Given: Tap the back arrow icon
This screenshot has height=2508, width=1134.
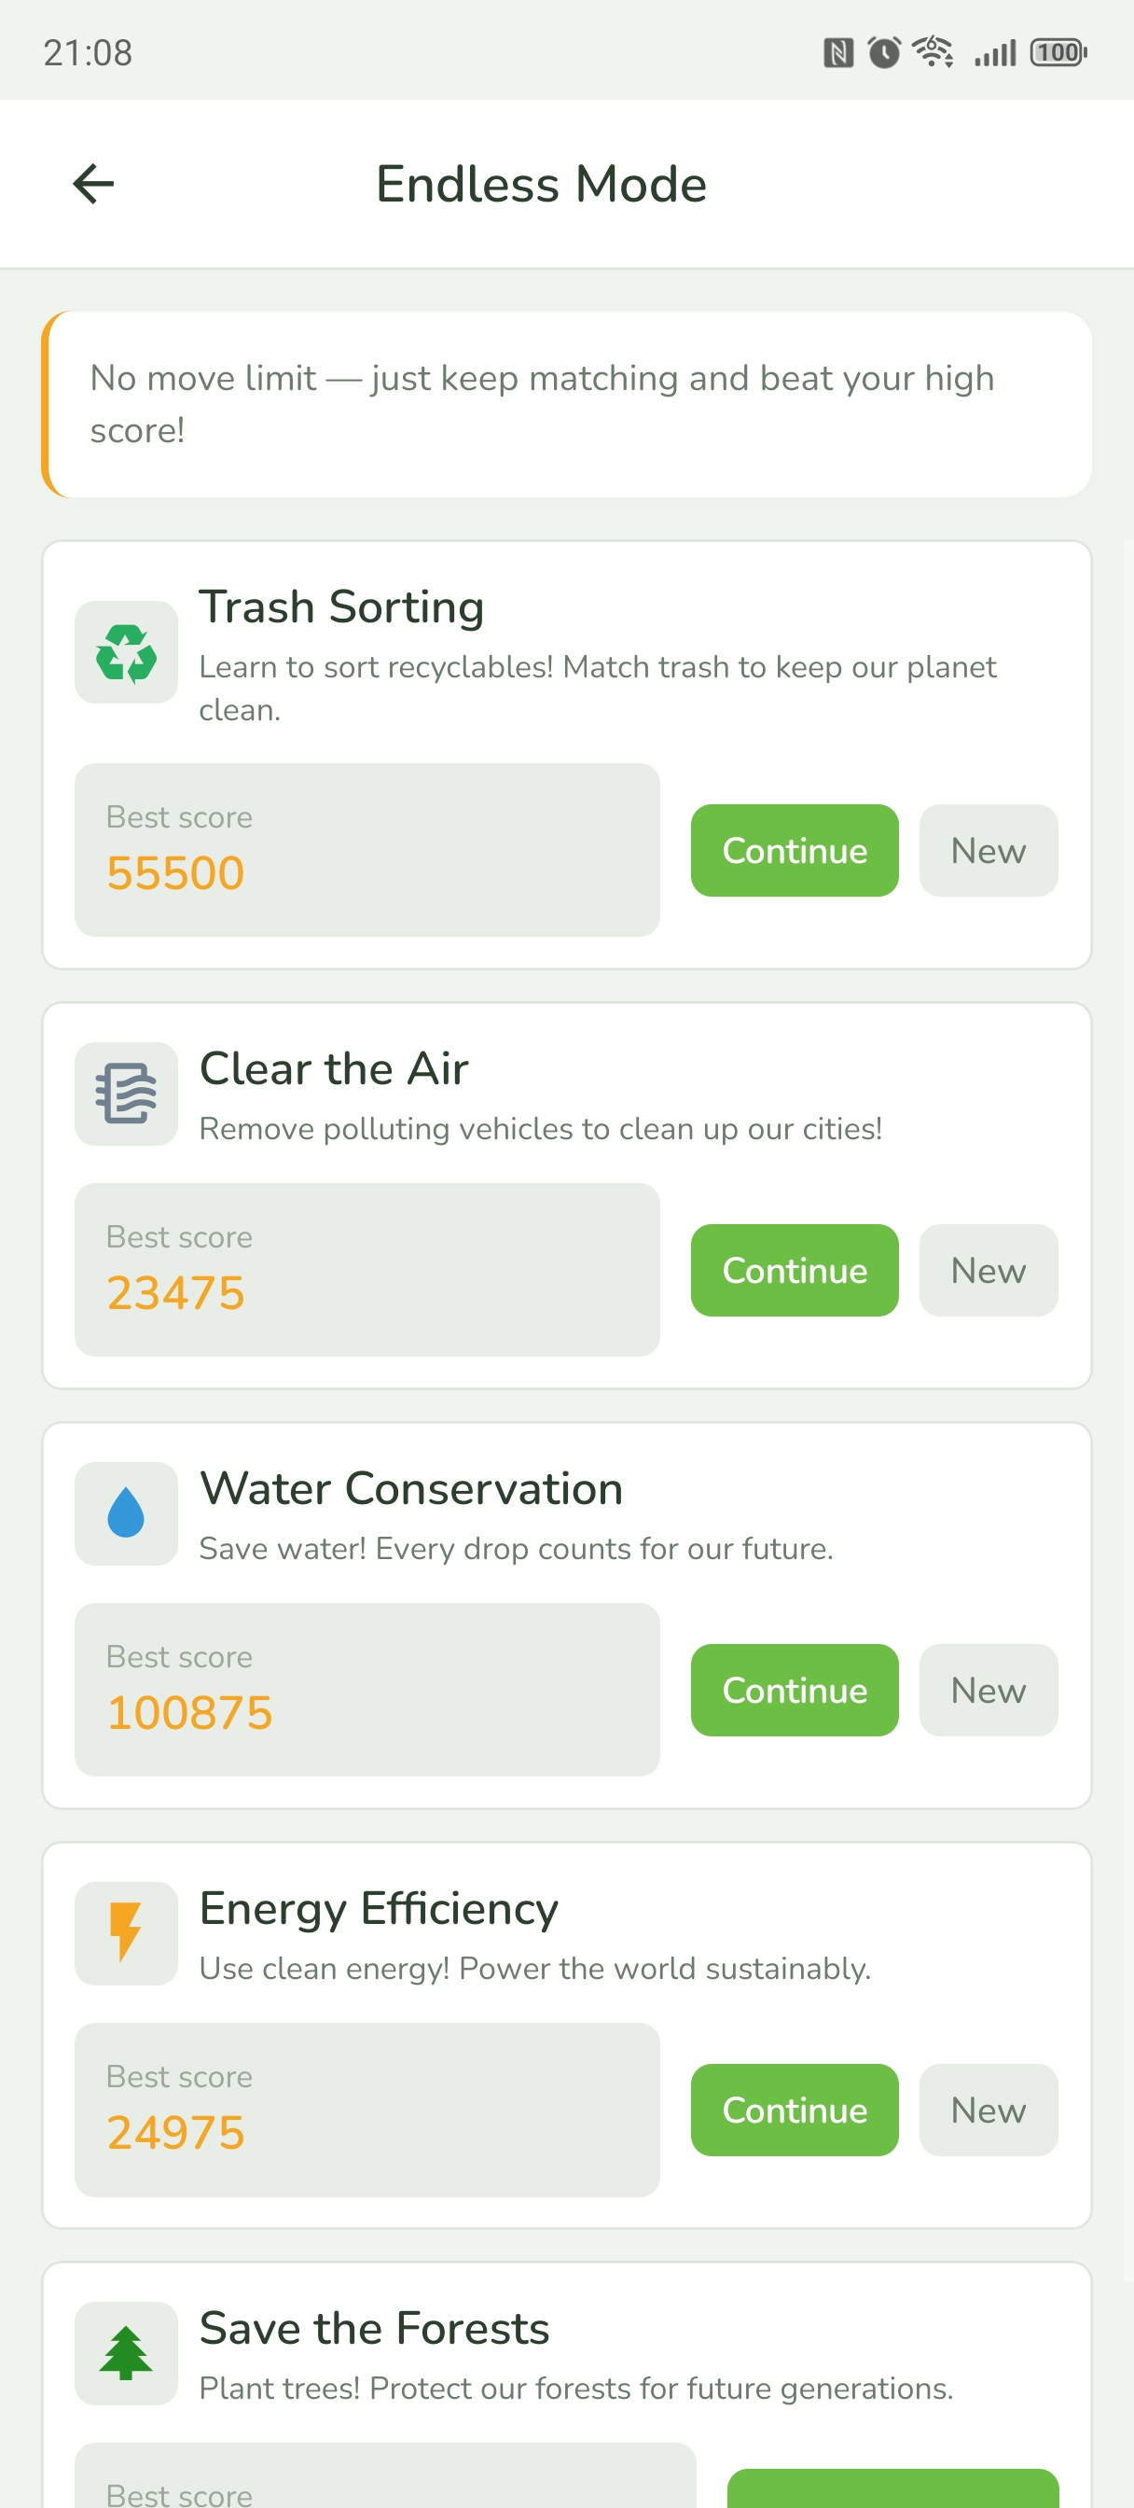Looking at the screenshot, I should click(93, 184).
